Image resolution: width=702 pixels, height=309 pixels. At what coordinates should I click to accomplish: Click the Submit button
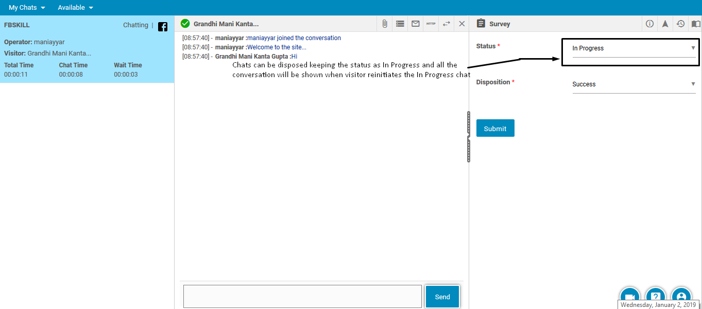495,129
